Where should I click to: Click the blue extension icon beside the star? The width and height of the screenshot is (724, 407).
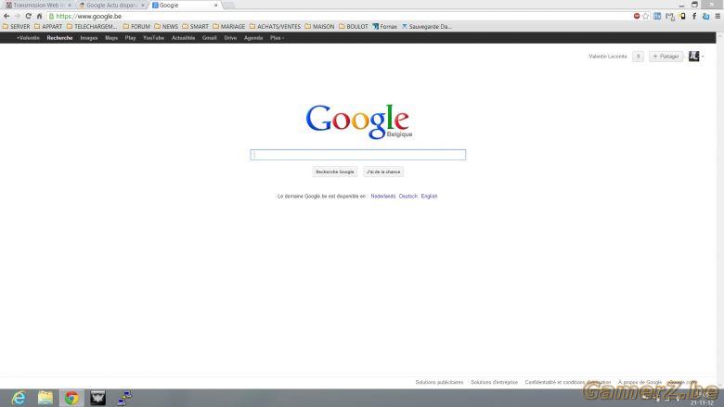tap(657, 16)
